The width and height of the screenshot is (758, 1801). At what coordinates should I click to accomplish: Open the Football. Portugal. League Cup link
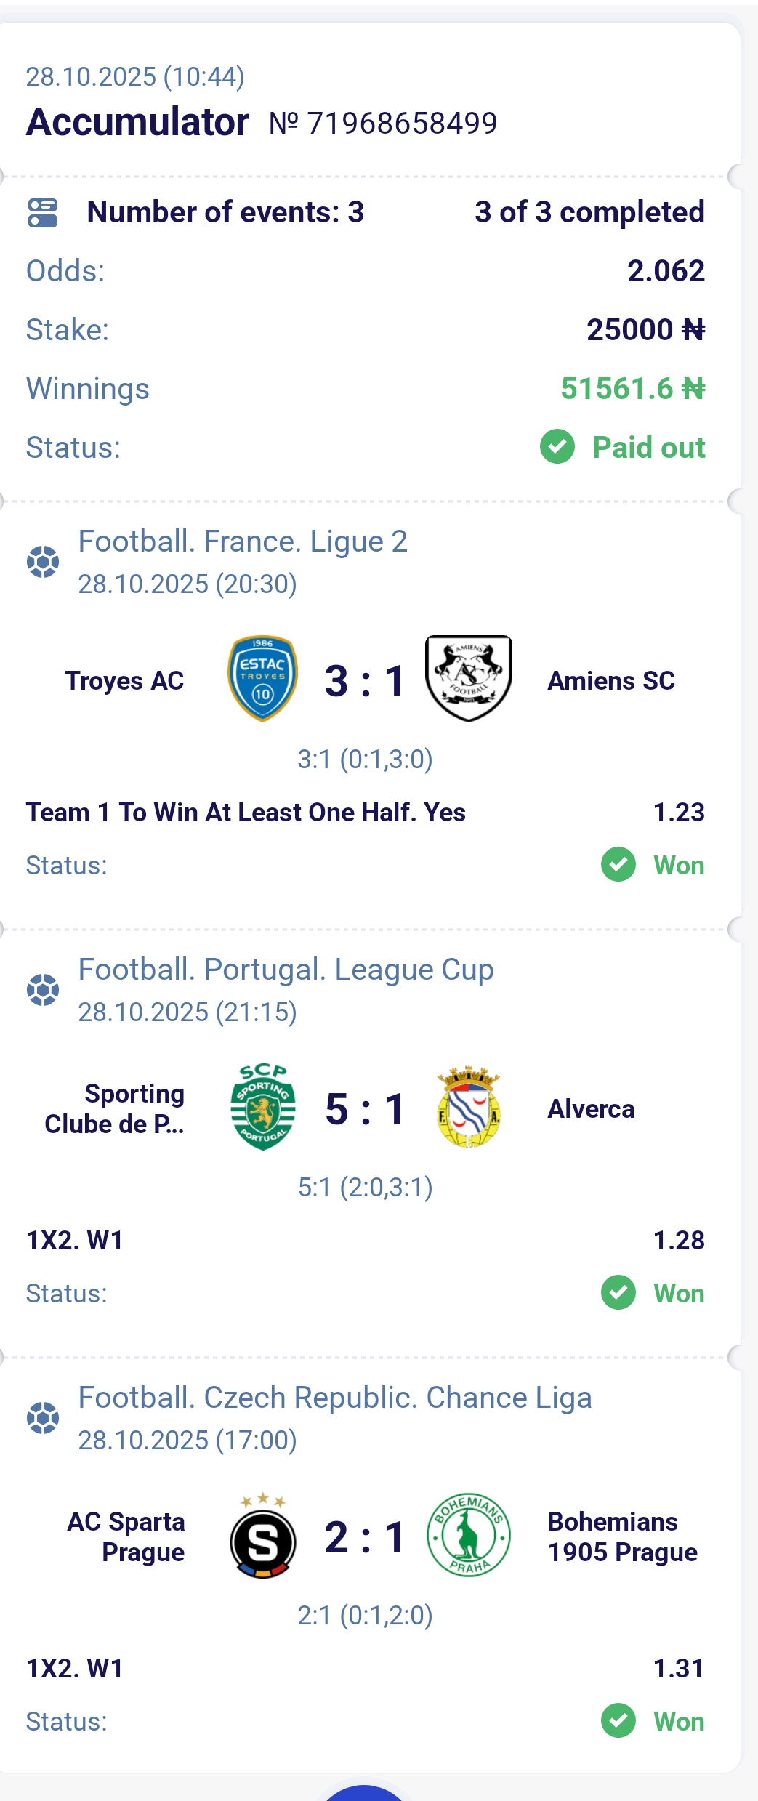(x=286, y=970)
